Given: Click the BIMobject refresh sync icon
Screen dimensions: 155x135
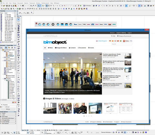Looking at the screenshot, I should (48, 24).
